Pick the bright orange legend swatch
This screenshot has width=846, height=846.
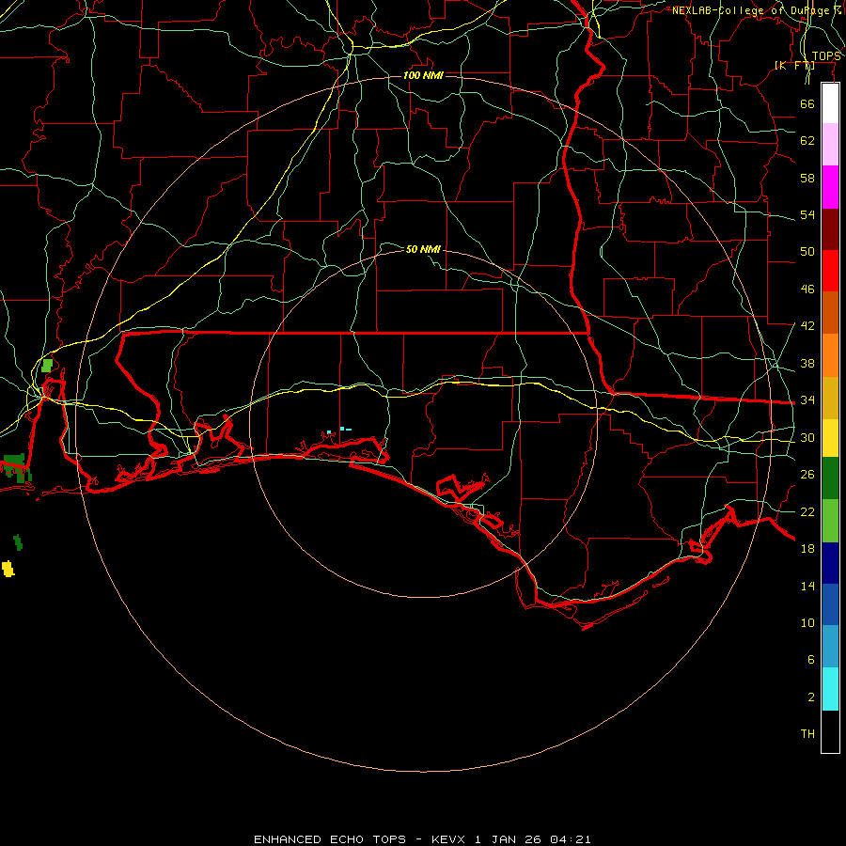click(x=830, y=355)
